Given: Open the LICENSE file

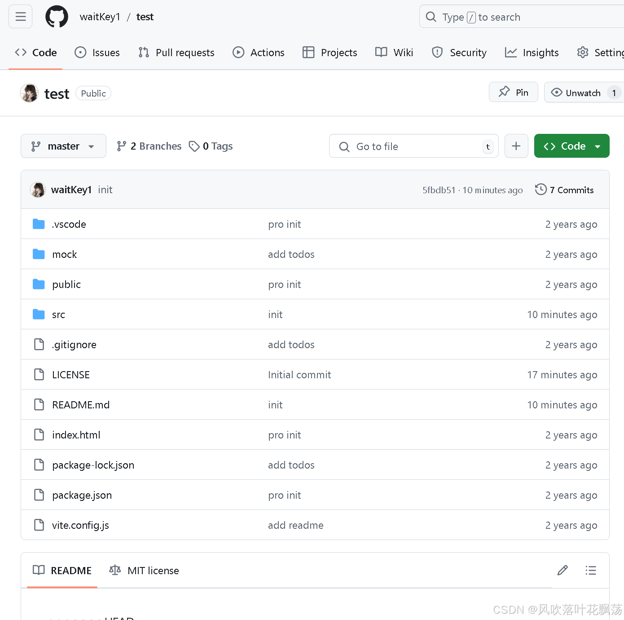Looking at the screenshot, I should click(71, 375).
